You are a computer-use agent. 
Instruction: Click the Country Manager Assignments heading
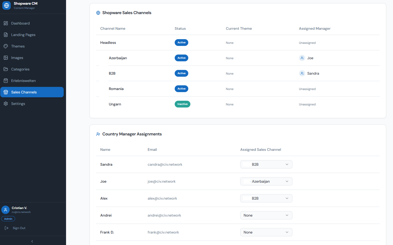pyautogui.click(x=132, y=134)
